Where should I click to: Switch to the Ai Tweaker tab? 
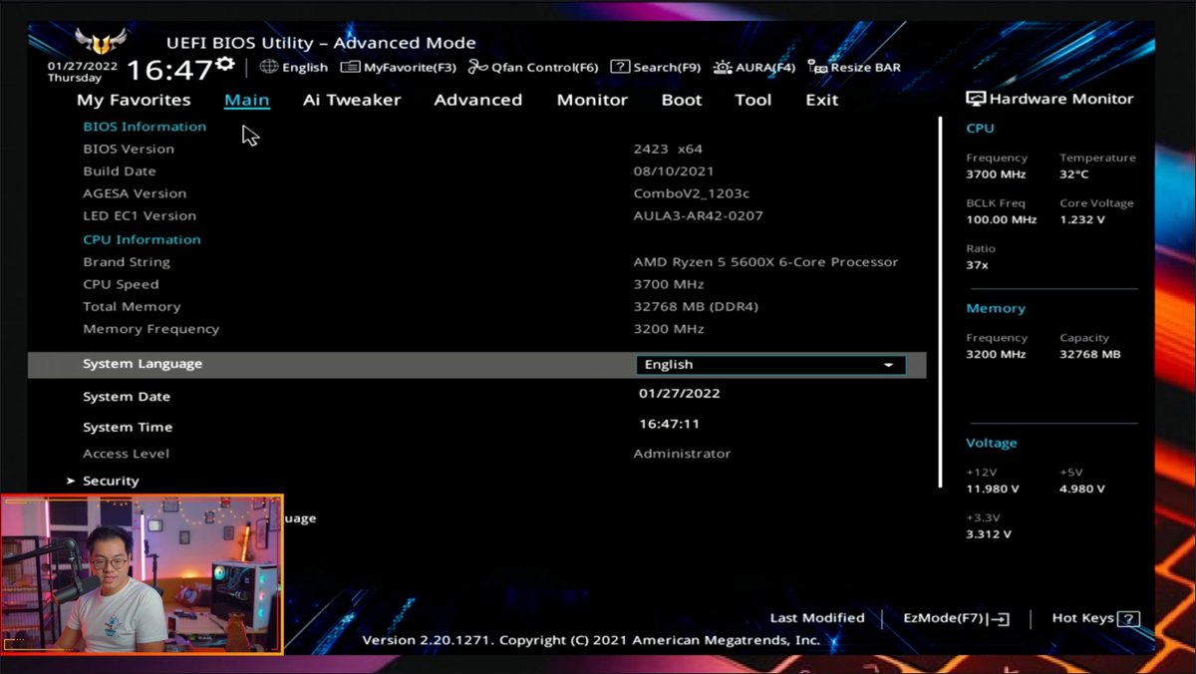click(352, 100)
